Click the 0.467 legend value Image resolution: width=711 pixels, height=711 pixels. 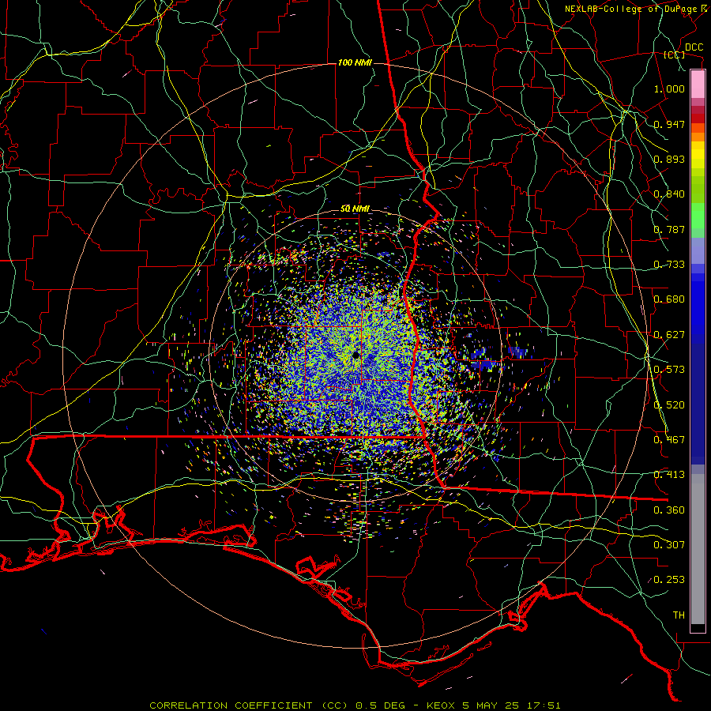point(669,440)
